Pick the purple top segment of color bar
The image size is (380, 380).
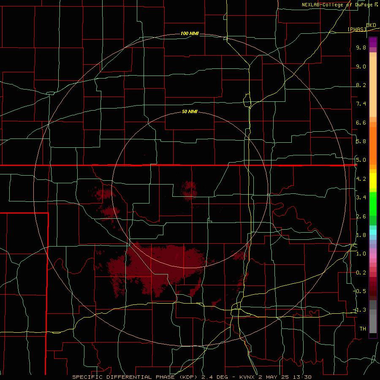373,42
